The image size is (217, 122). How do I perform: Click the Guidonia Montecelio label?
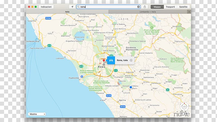tap(132, 49)
